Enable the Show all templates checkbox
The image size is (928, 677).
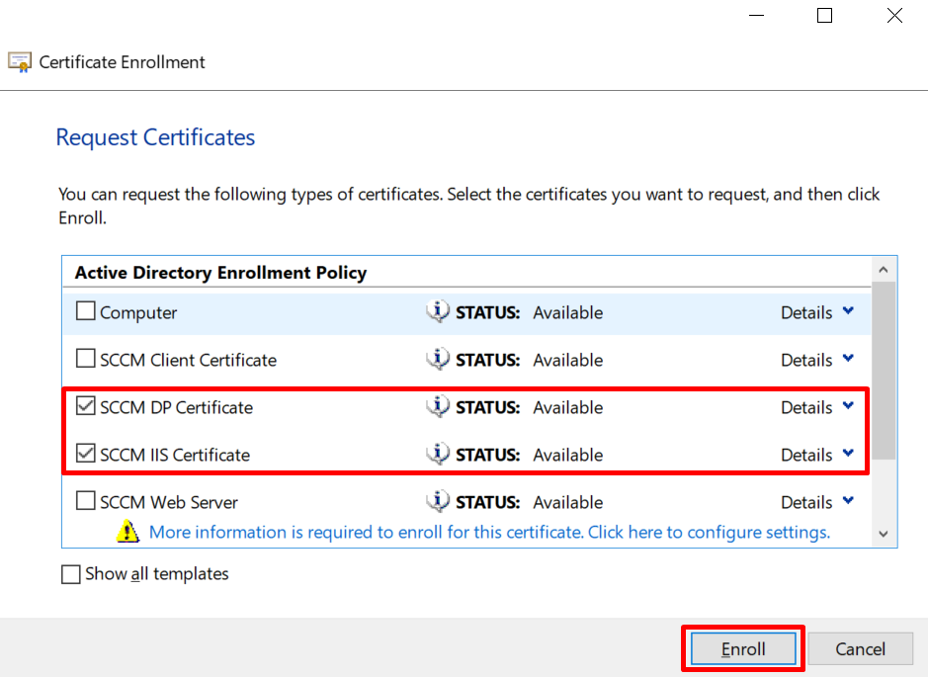click(71, 574)
